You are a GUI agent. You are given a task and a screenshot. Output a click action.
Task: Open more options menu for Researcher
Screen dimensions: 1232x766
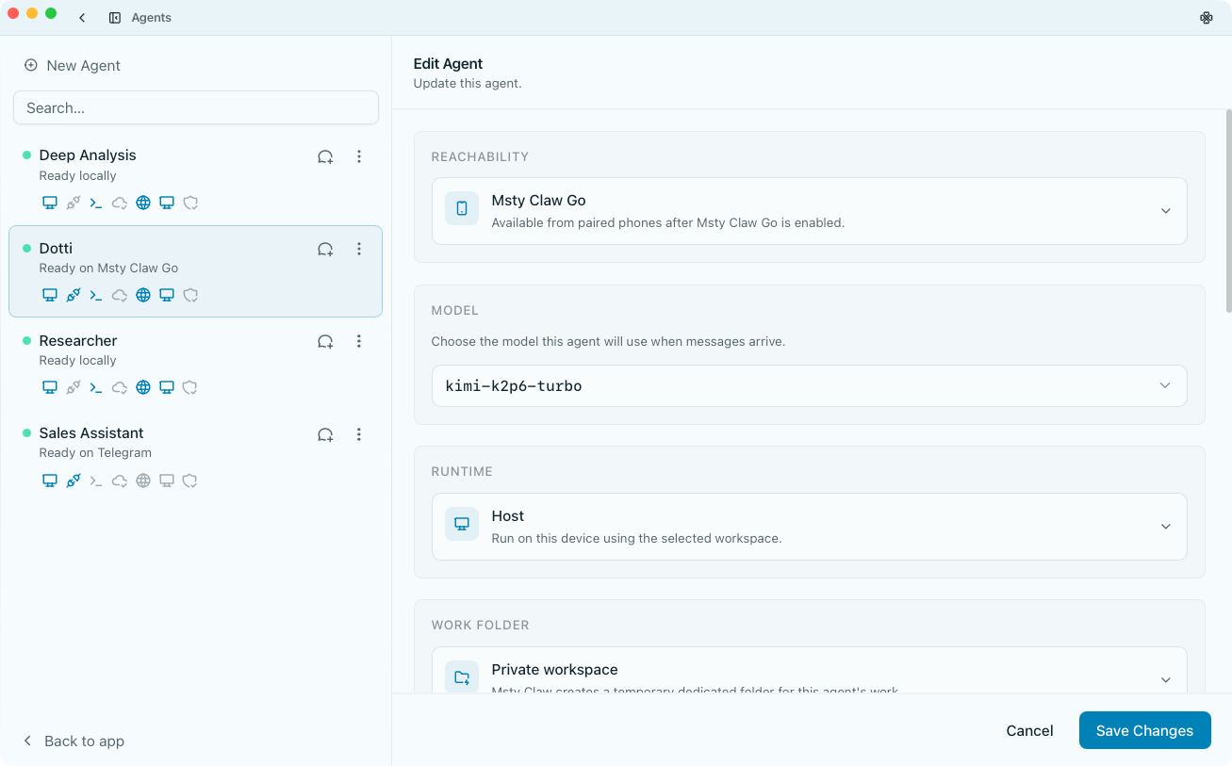point(359,342)
